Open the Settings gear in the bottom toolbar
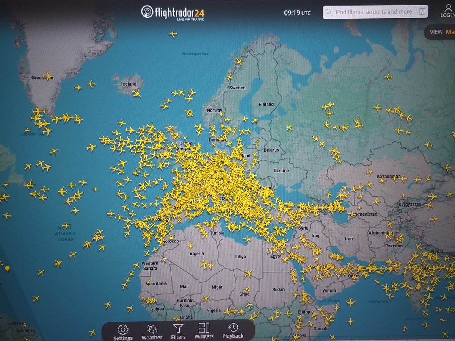Viewport: 455px width, 341px height. [123, 332]
